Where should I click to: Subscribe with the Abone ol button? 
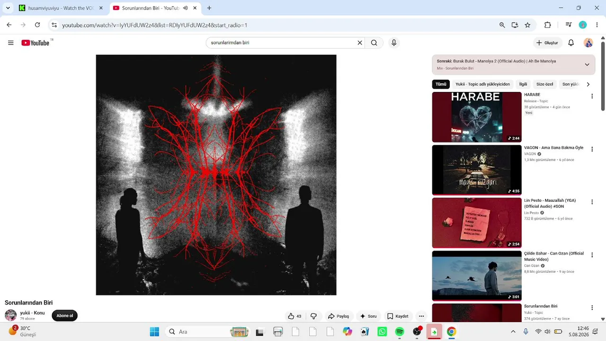[x=65, y=316]
